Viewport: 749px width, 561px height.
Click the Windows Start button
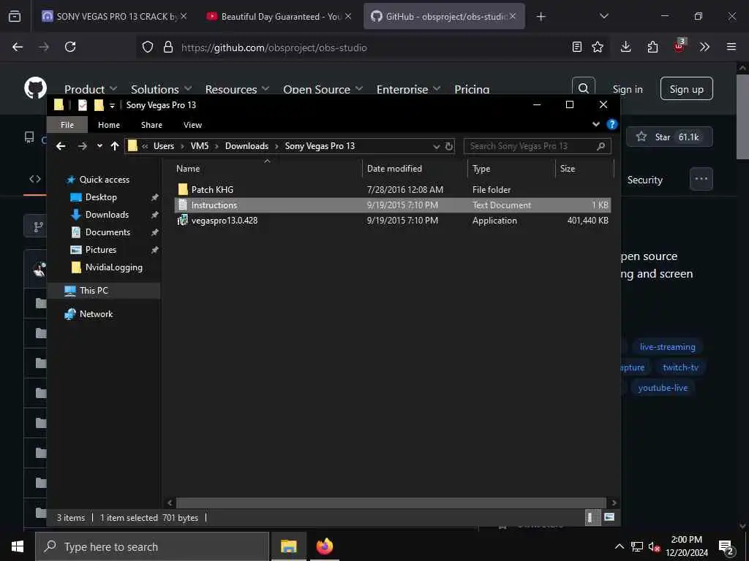18,546
